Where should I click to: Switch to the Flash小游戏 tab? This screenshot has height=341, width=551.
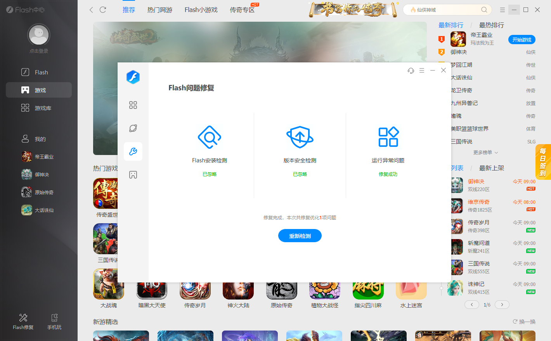pyautogui.click(x=201, y=10)
